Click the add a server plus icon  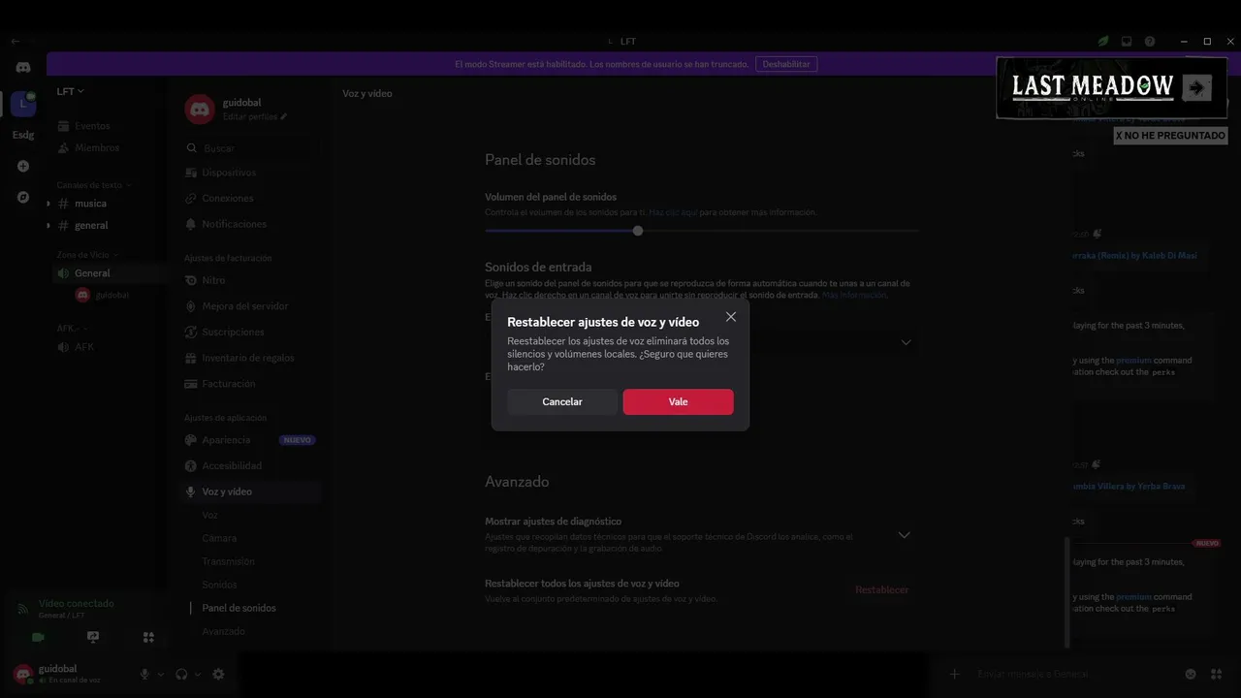tap(23, 166)
